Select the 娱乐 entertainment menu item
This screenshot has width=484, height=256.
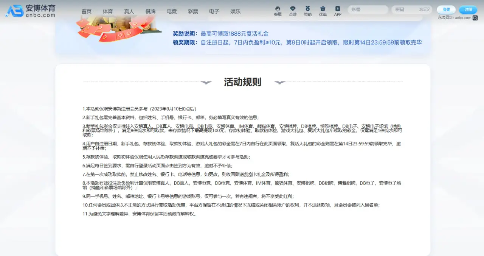(x=235, y=11)
